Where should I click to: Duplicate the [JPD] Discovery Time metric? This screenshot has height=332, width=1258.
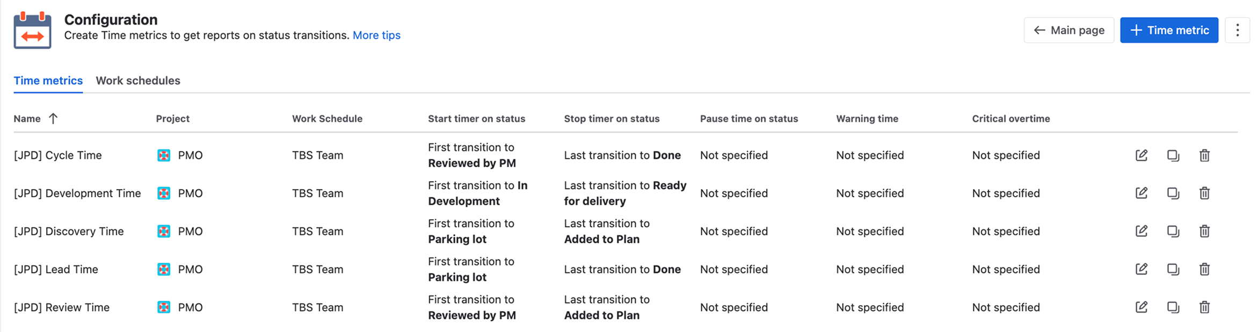pos(1173,231)
